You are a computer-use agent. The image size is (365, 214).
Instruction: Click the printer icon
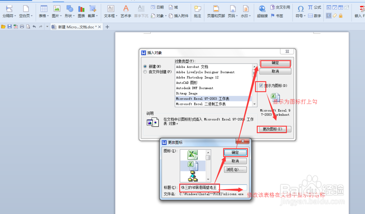pos(22,27)
